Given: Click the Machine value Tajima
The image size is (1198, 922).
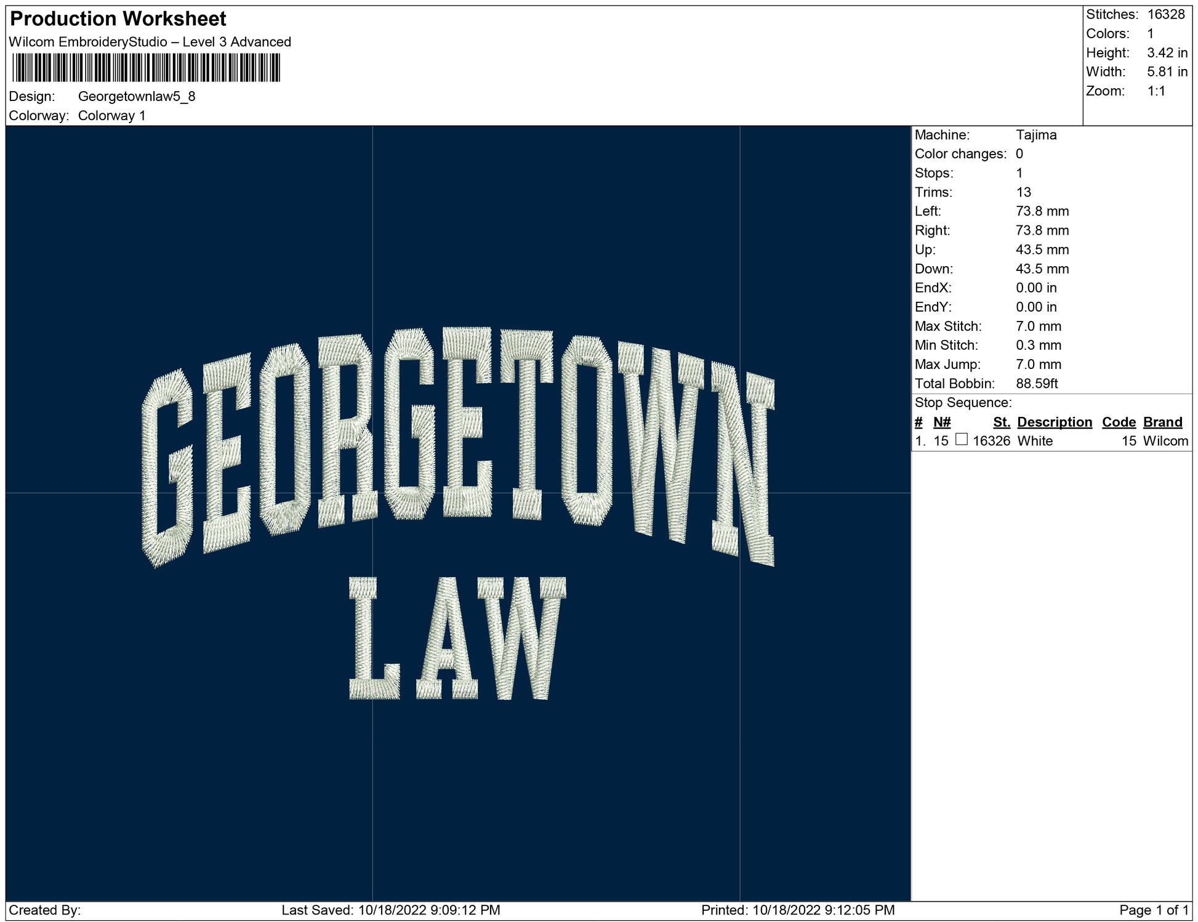Looking at the screenshot, I should pos(1035,135).
